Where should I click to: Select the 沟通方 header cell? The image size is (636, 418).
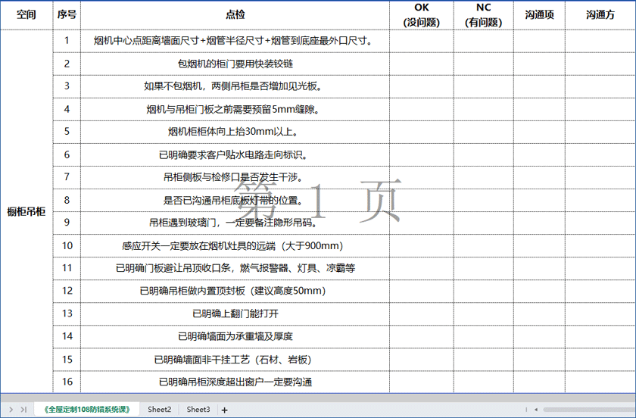[x=600, y=15]
